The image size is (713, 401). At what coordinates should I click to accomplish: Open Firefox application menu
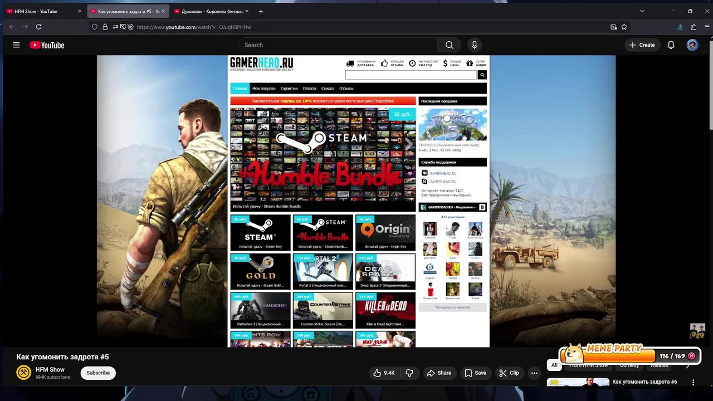click(x=706, y=27)
